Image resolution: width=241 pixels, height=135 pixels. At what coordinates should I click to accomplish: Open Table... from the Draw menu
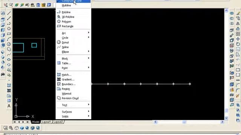[73, 63]
